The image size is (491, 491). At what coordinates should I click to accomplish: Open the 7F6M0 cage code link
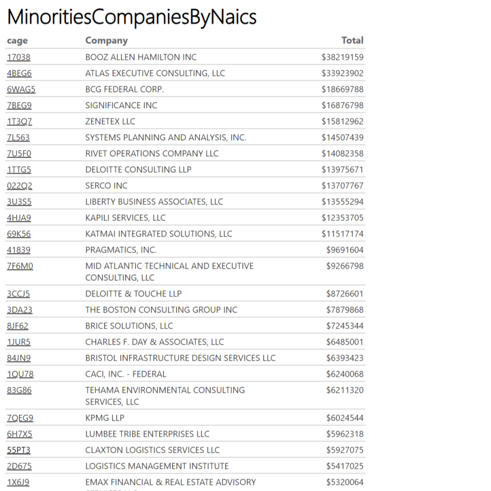tap(20, 266)
